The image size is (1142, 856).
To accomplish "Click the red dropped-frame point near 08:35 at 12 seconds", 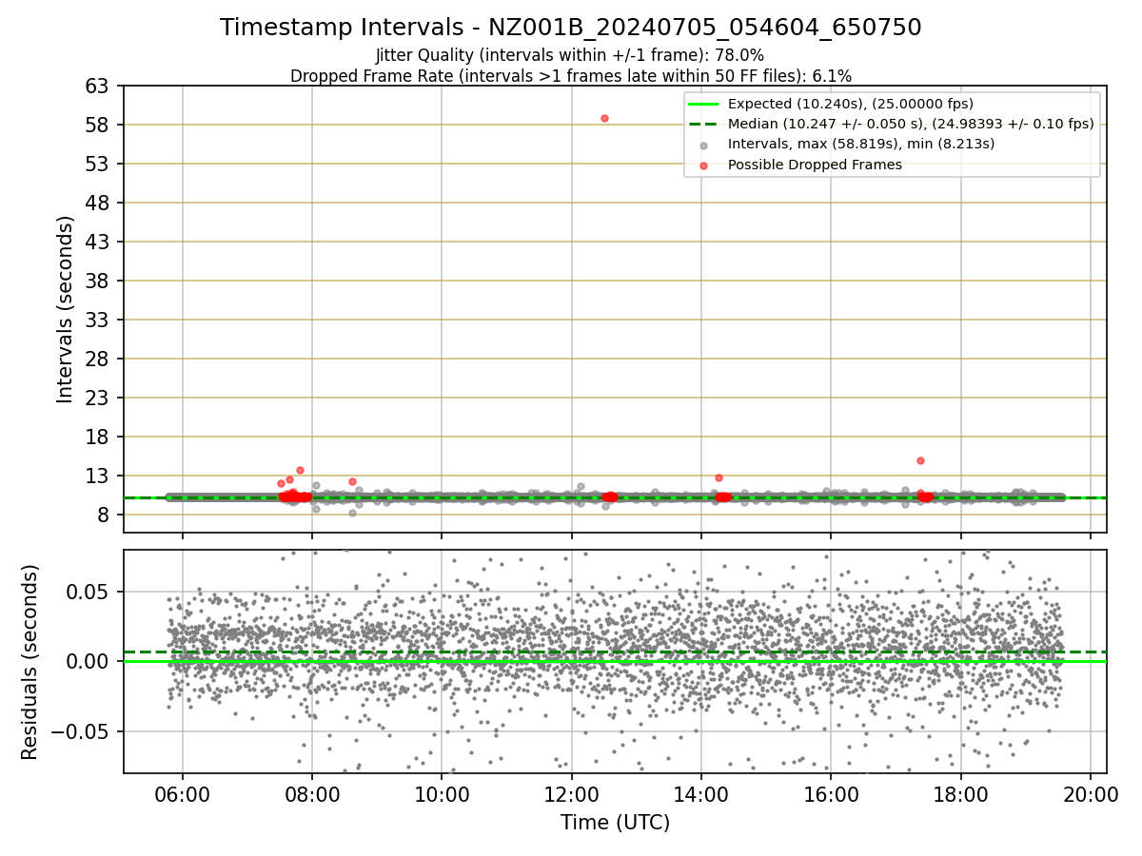I will point(352,481).
